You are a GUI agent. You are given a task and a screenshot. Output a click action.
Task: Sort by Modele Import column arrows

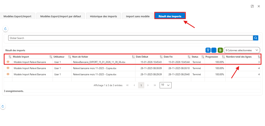click(x=51, y=57)
